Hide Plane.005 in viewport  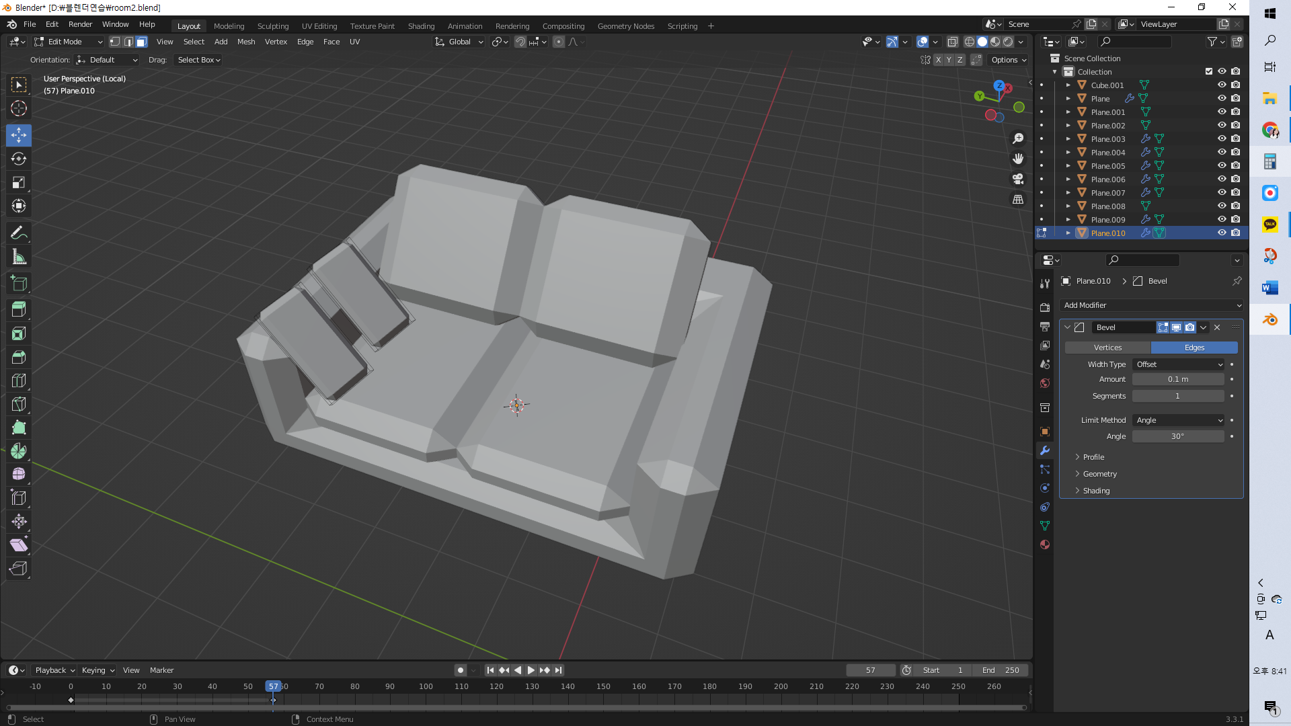(x=1222, y=165)
